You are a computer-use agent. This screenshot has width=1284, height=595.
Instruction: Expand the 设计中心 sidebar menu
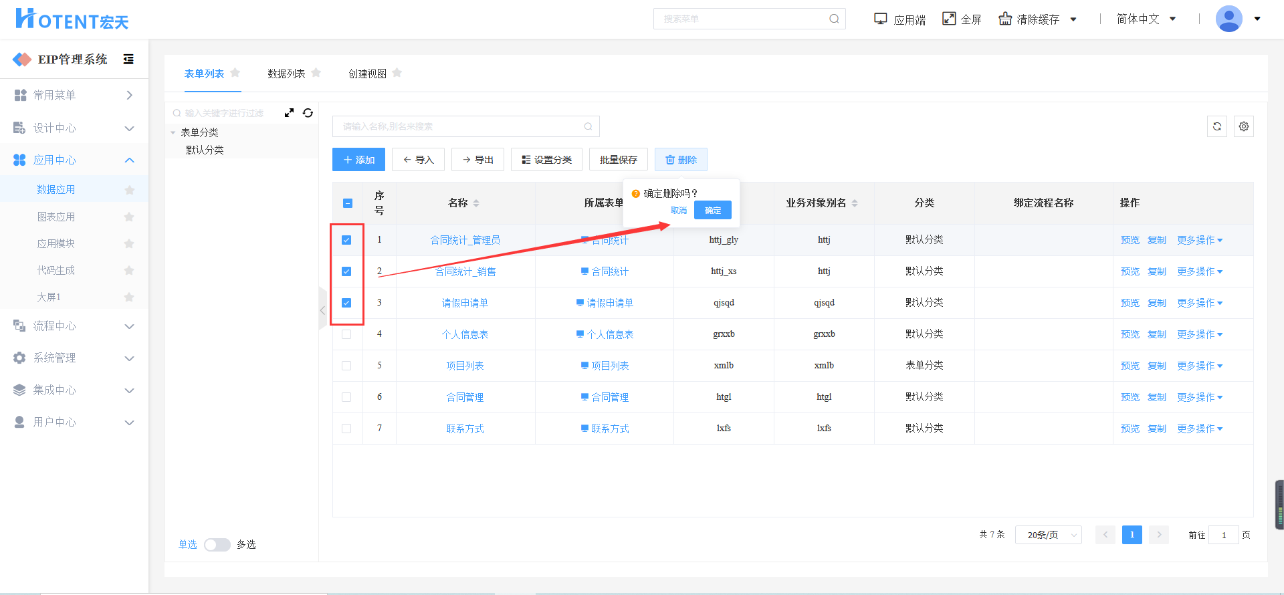74,128
